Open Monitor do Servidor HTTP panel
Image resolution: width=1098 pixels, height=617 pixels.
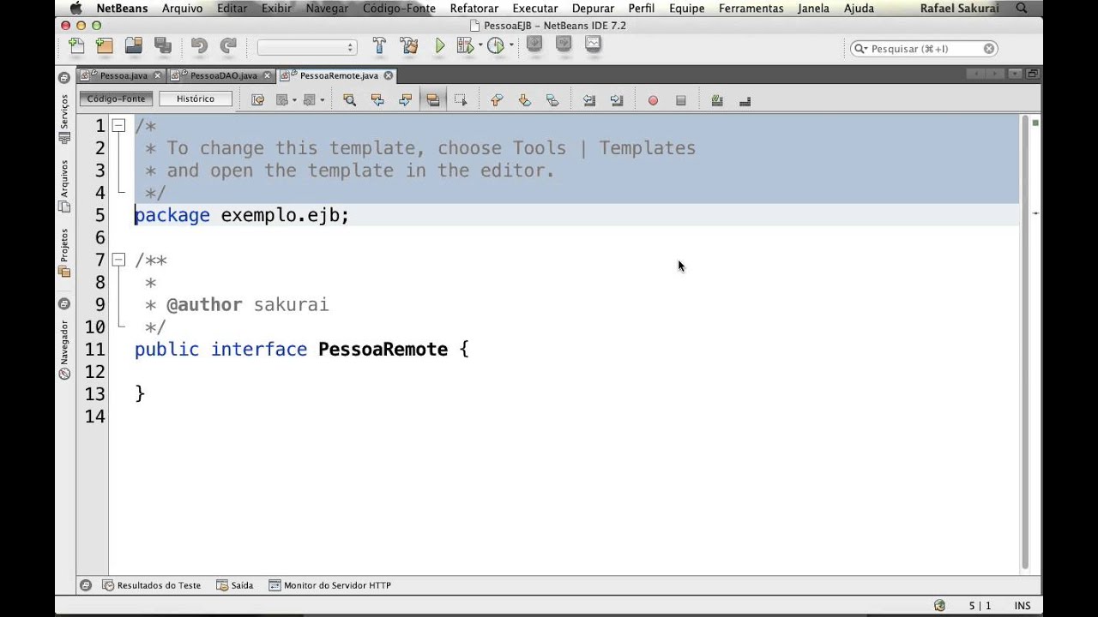coord(330,585)
